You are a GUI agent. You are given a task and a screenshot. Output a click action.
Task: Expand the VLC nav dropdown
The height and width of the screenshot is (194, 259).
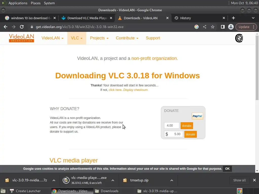coord(77,38)
